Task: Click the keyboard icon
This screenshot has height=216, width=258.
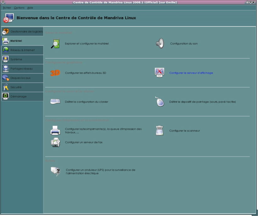Action: coord(55,102)
